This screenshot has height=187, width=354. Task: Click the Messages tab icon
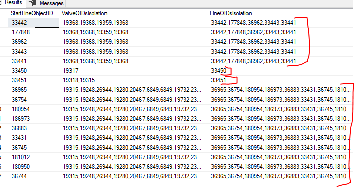pyautogui.click(x=32, y=3)
